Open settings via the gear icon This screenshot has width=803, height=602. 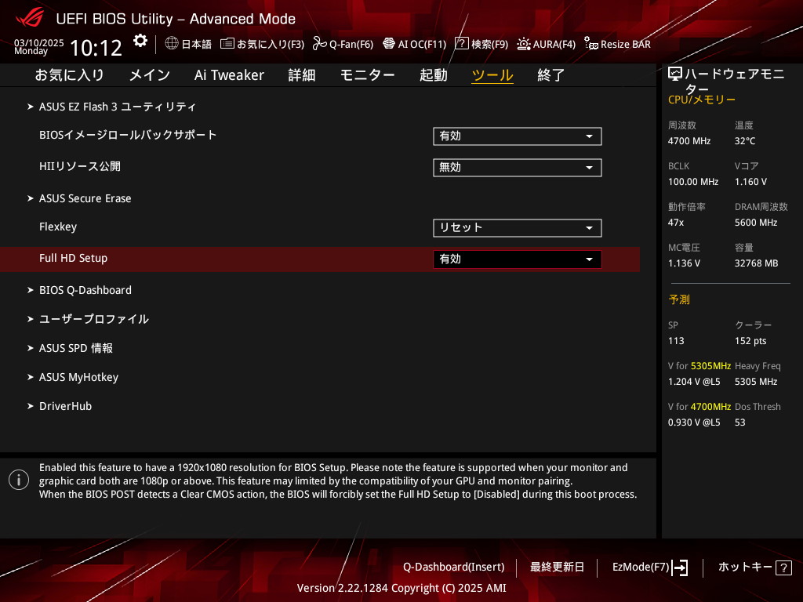coord(140,41)
